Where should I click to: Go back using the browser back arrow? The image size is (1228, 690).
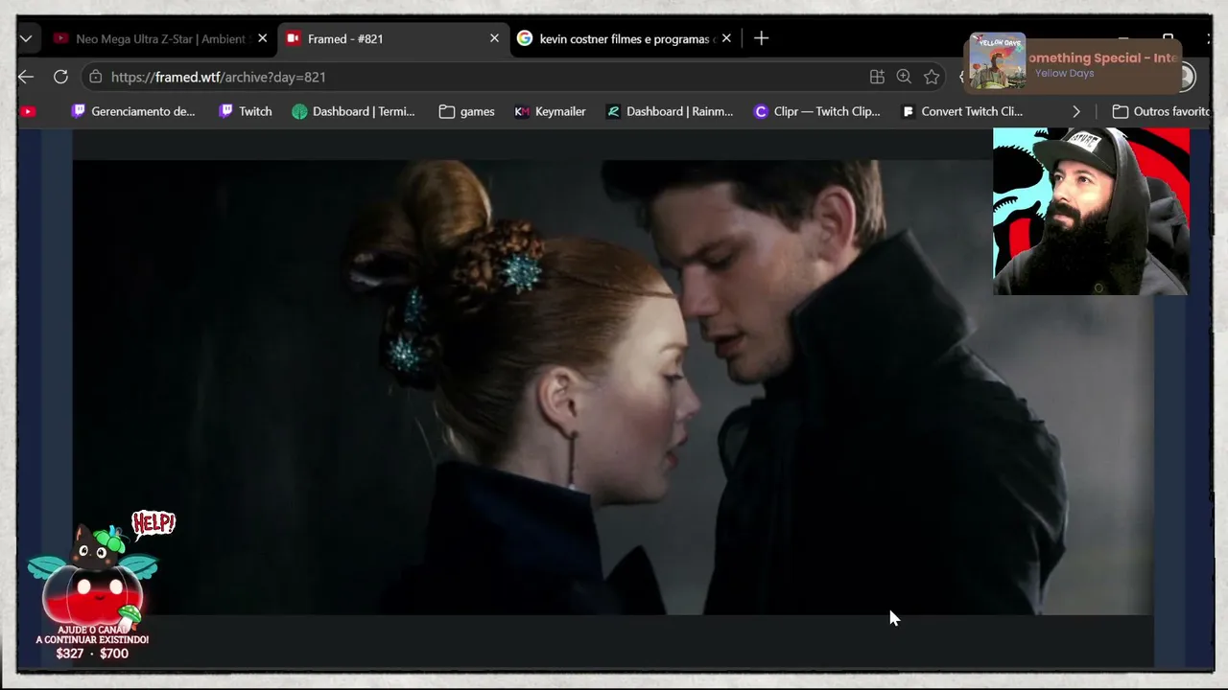(x=26, y=77)
